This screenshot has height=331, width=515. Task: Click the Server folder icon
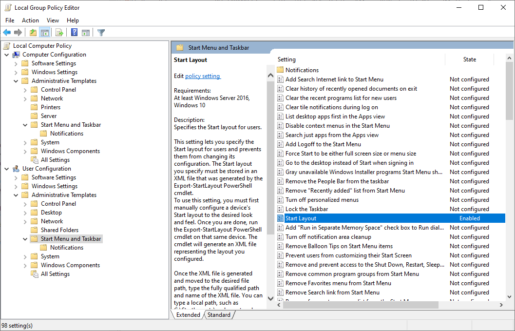coord(34,116)
